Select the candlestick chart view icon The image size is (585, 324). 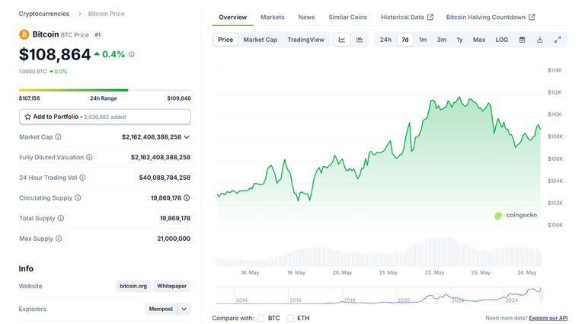[360, 40]
